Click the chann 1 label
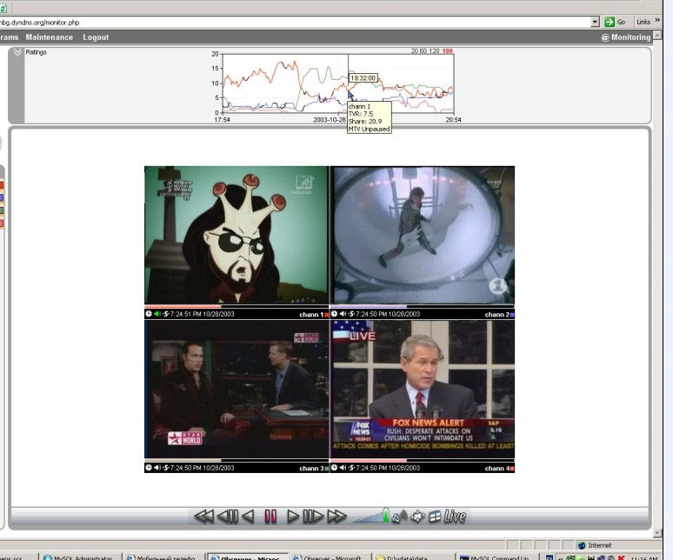The image size is (673, 560). pos(311,315)
